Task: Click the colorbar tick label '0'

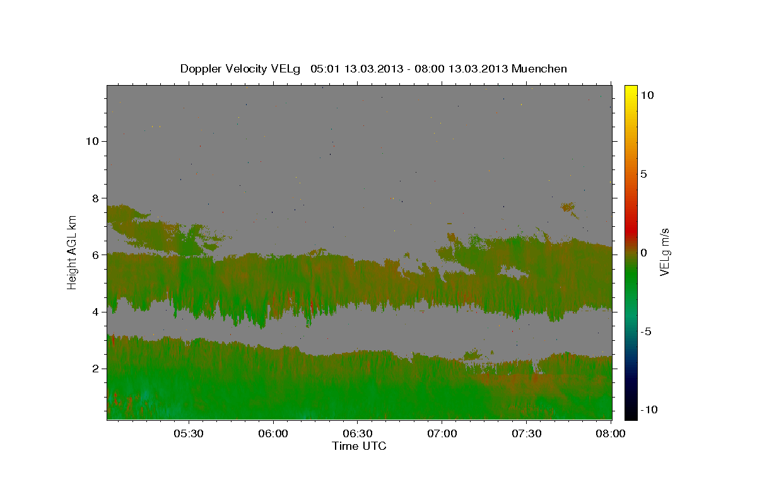Action: 643,253
